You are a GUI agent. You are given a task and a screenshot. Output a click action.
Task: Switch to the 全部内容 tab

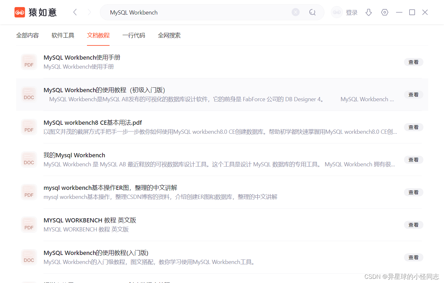tap(27, 35)
